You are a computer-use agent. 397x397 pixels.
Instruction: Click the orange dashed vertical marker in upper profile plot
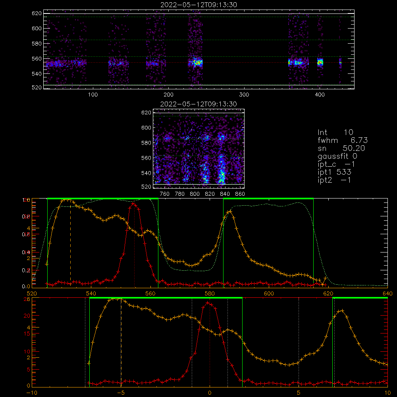pyautogui.click(x=70, y=243)
